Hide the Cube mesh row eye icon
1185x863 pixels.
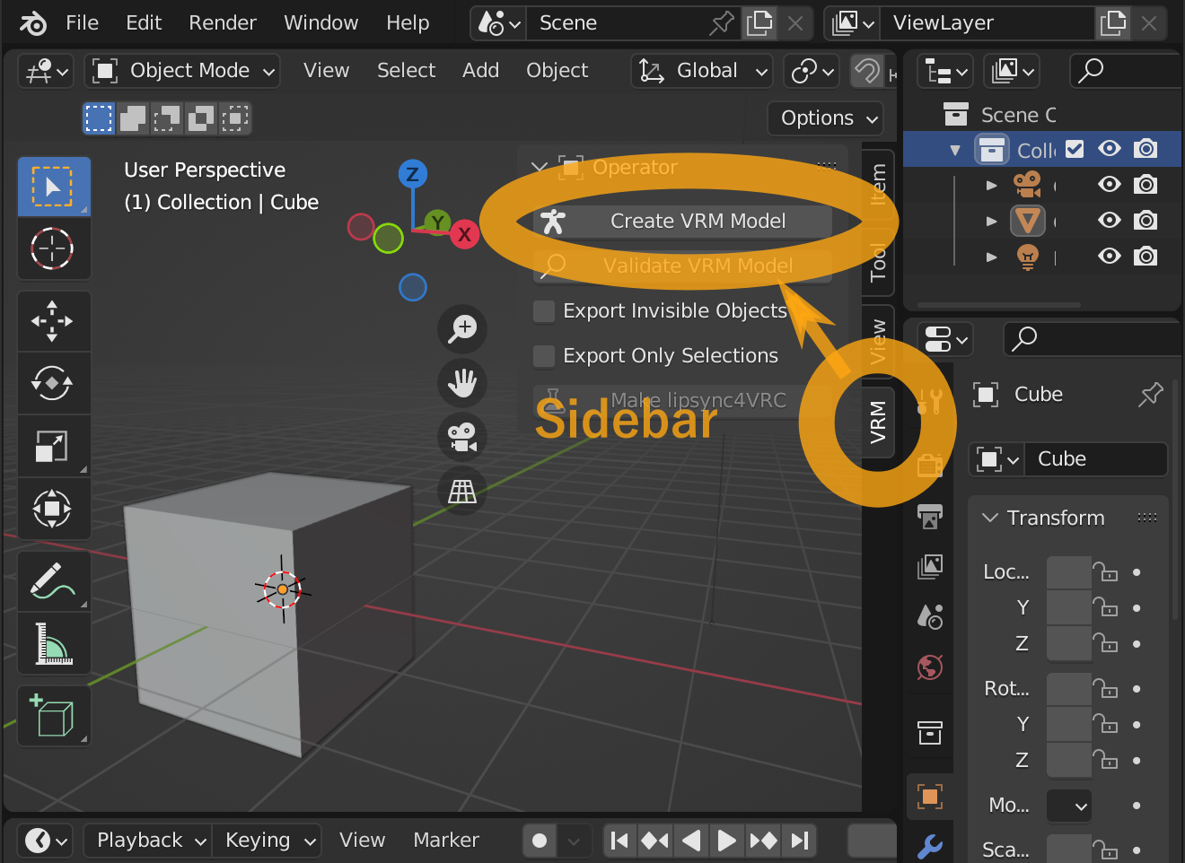pyautogui.click(x=1110, y=221)
